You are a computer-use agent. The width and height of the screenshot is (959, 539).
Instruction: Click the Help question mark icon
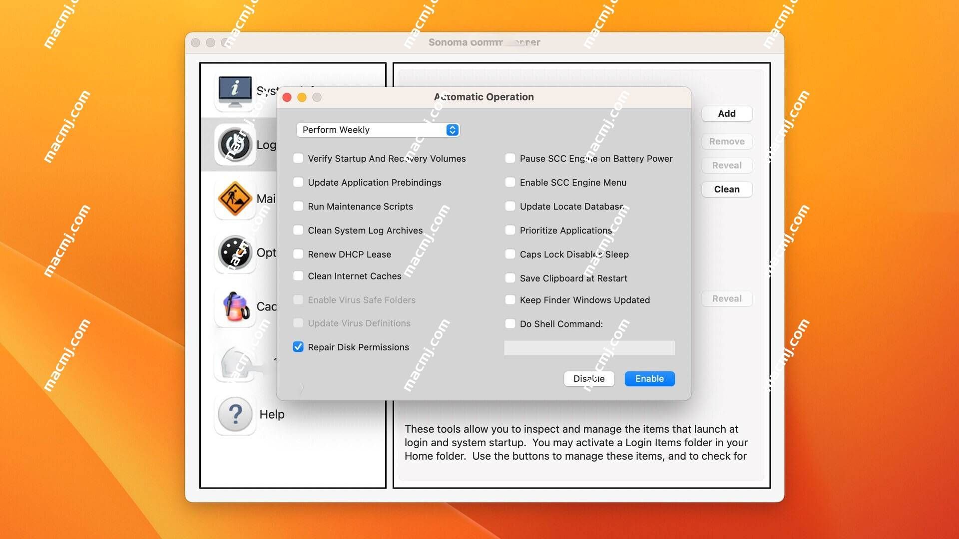[235, 414]
